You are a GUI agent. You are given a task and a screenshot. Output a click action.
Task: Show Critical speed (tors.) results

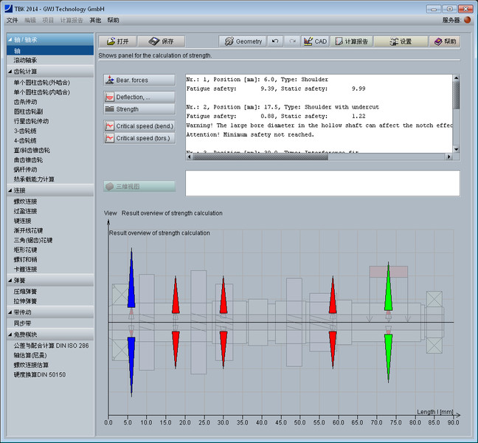coord(139,138)
